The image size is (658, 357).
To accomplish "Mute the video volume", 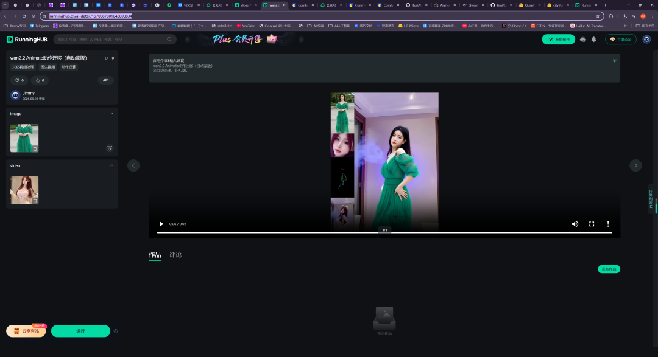I will pos(575,224).
